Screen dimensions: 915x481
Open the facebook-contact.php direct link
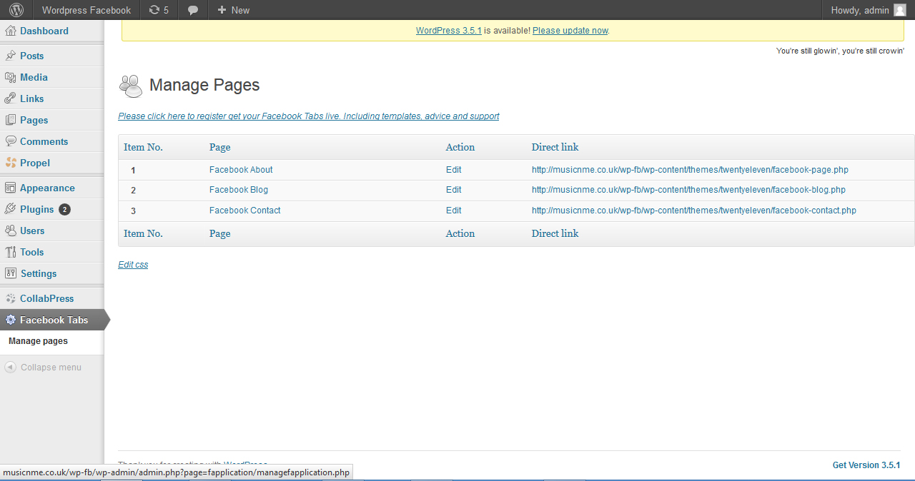pyautogui.click(x=694, y=211)
